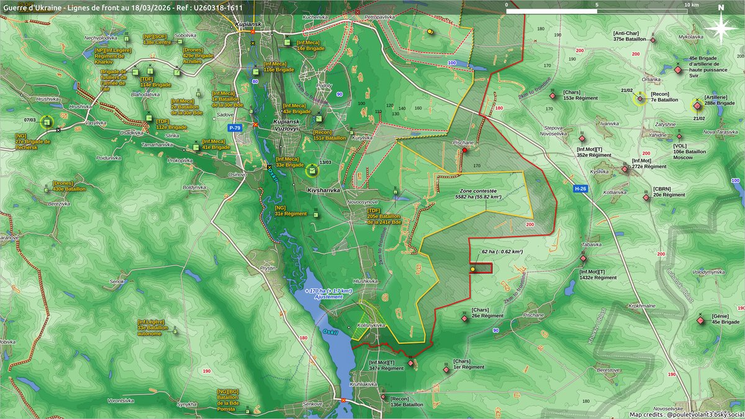The image size is (745, 419).
Task: Select the 429e Brigade Achilles marker
Action: (177, 72)
